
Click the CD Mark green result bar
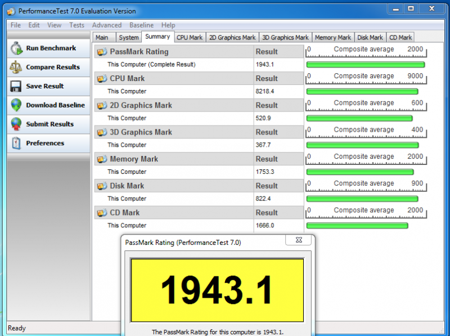357,226
